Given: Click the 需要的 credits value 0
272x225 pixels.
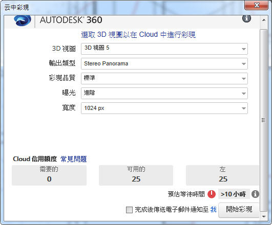Looking at the screenshot, I should (x=49, y=179).
